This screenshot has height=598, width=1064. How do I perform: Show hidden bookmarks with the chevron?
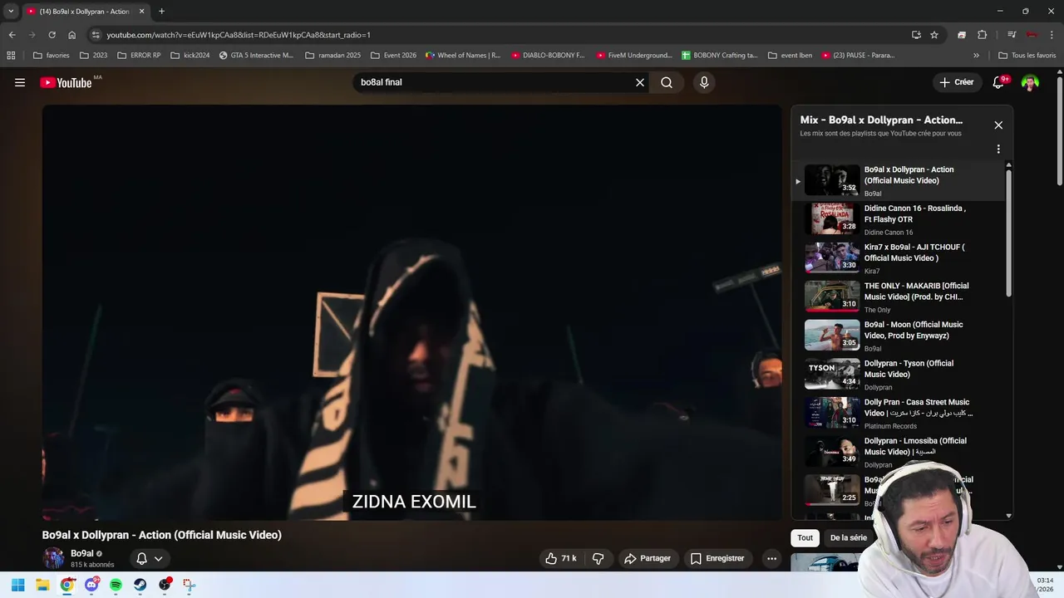pyautogui.click(x=976, y=56)
